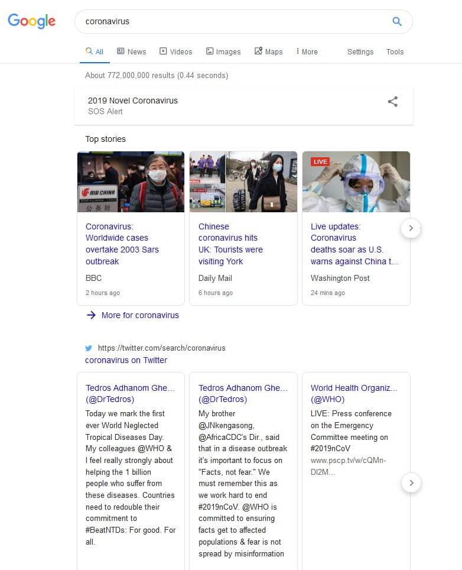Open the Images tab
This screenshot has height=570, width=462.
pos(223,51)
